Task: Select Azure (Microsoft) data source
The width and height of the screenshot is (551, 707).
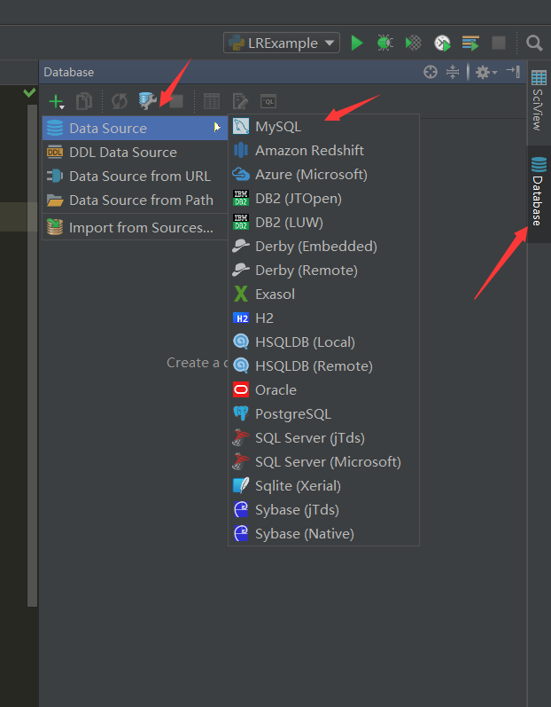Action: tap(323, 175)
